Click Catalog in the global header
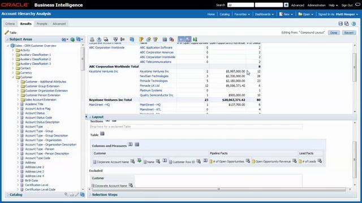 coord(225,14)
